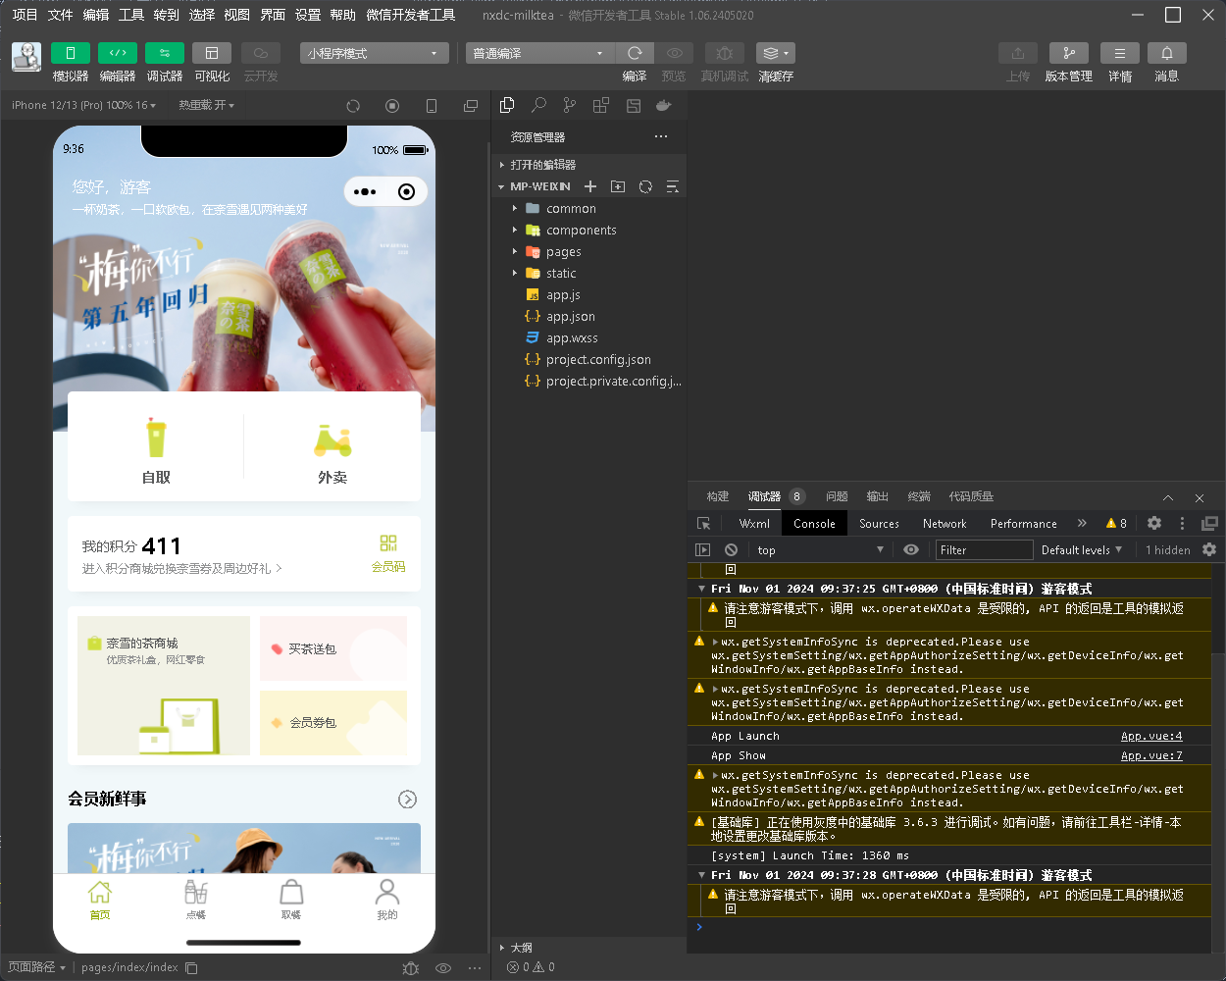Switch to the Network devtools tab
This screenshot has width=1226, height=981.
(945, 524)
